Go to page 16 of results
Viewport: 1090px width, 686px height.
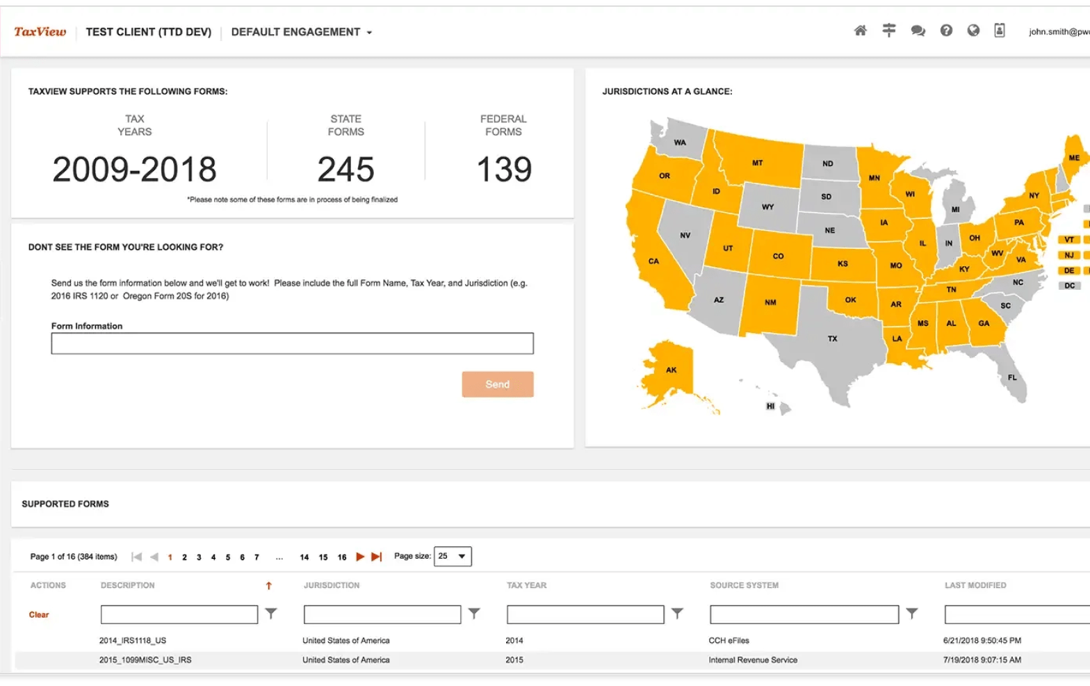(x=342, y=557)
